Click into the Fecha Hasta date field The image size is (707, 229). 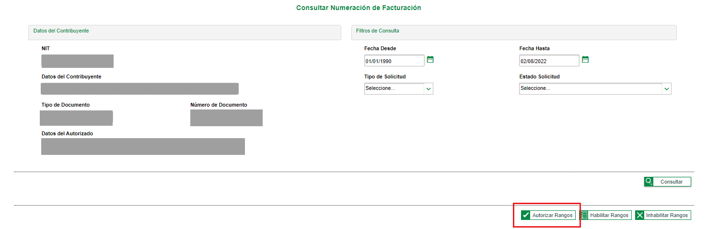pyautogui.click(x=549, y=61)
